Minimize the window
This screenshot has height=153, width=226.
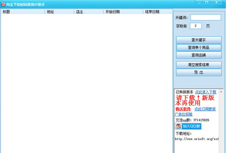[199, 2]
